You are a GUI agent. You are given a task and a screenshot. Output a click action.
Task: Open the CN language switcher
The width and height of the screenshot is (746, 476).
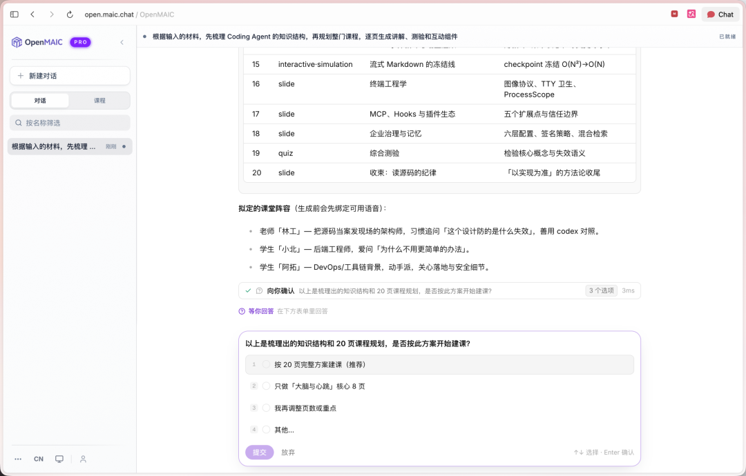click(39, 459)
